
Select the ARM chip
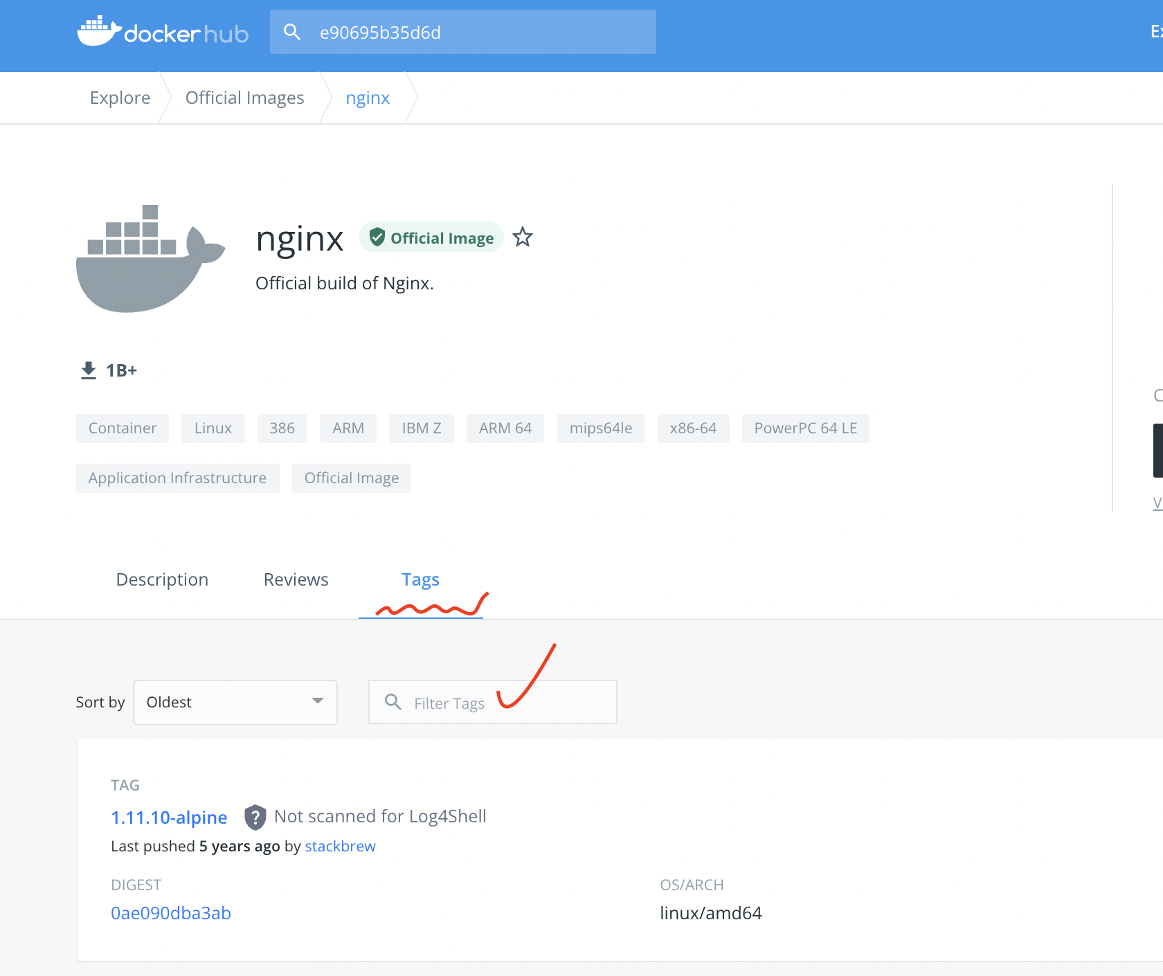coord(348,428)
